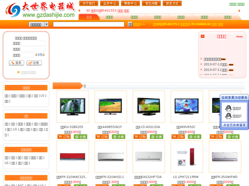Add 46XV650C to favorites with 收藏
Screen dimensions: 249x186
point(195,137)
